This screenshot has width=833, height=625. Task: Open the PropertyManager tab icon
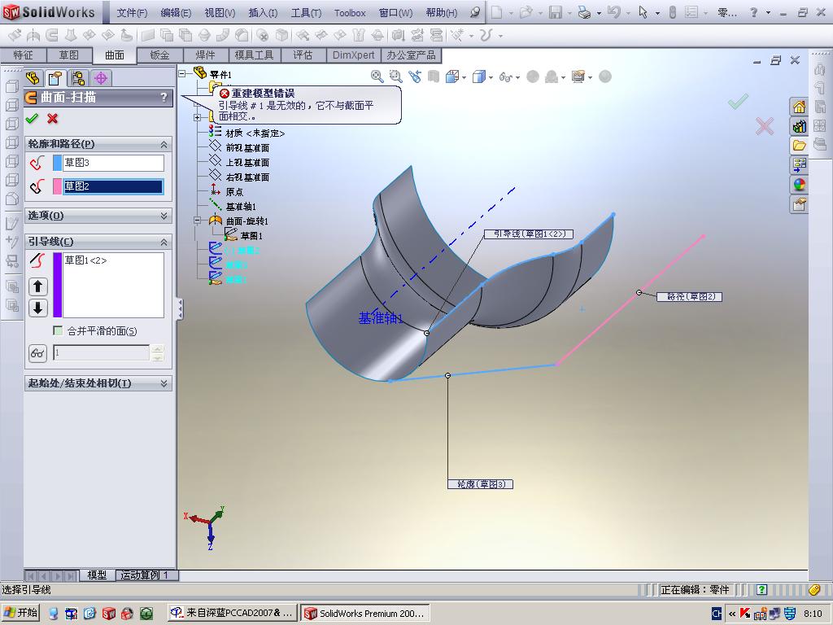[x=55, y=79]
